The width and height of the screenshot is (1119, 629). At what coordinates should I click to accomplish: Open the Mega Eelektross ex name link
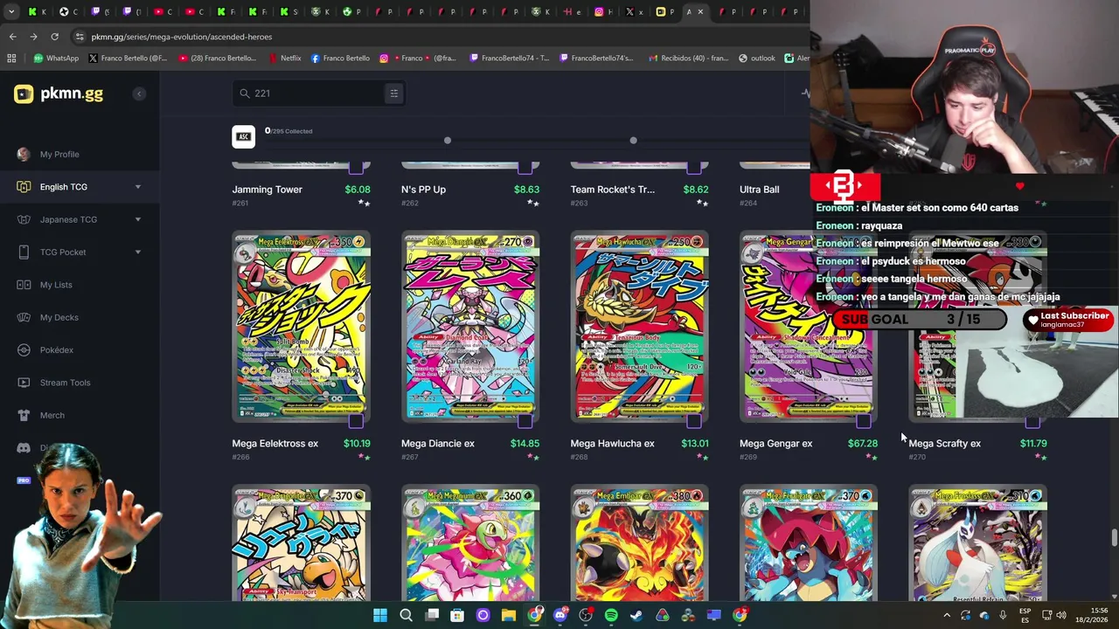click(x=275, y=444)
